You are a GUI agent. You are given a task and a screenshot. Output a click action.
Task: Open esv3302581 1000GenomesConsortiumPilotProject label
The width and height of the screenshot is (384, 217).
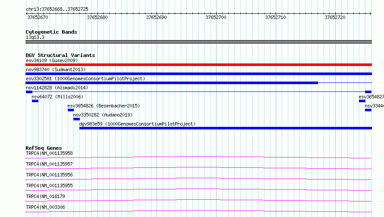coord(85,79)
